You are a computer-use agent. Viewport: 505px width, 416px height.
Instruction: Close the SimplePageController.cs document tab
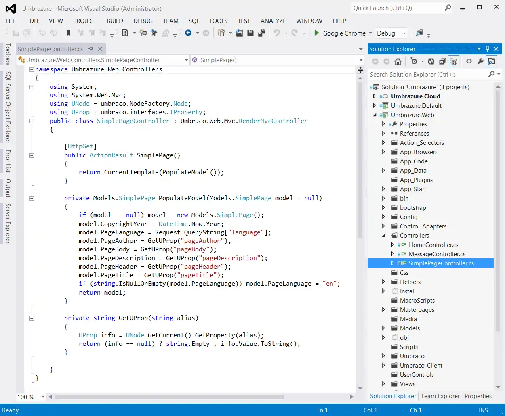(100, 49)
